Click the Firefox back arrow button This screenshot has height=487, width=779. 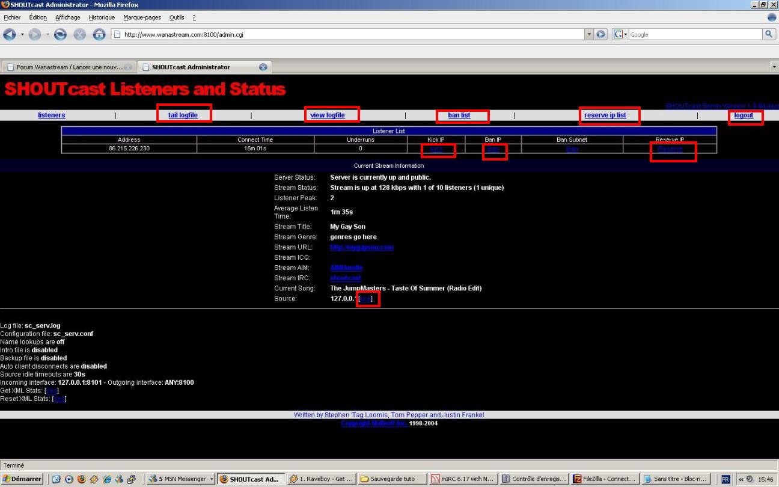[x=8, y=34]
